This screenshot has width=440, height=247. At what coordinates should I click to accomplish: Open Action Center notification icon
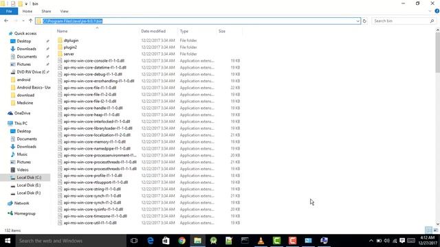pos(402,241)
